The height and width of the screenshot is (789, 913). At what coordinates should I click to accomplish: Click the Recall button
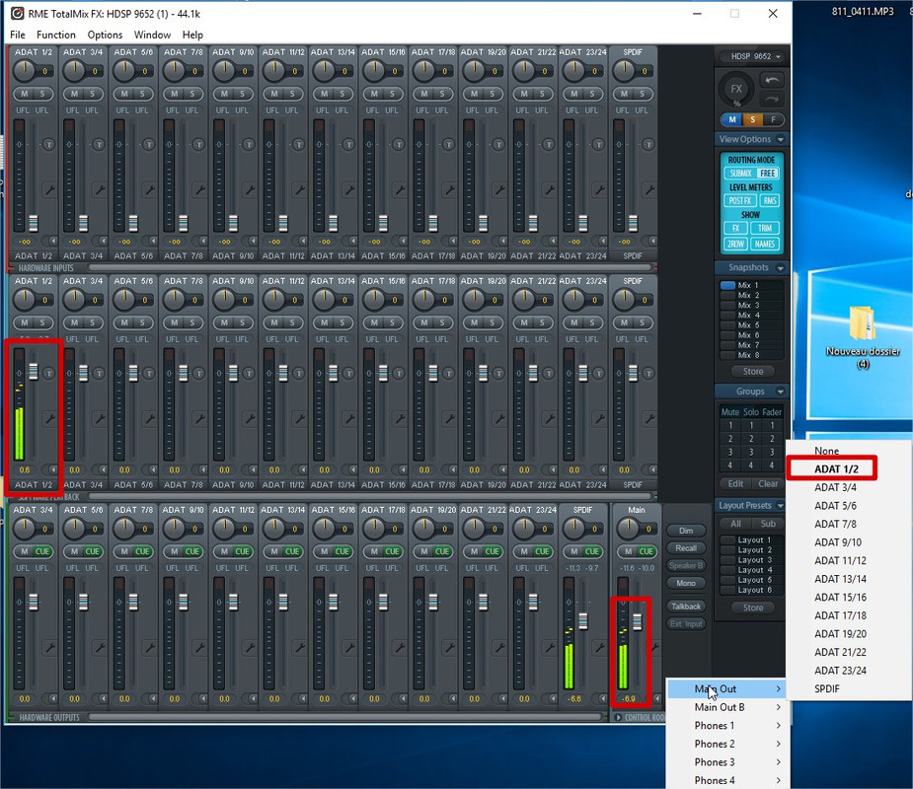click(686, 548)
